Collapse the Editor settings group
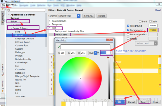Screen dimensions: 162x106 tap(9, 22)
